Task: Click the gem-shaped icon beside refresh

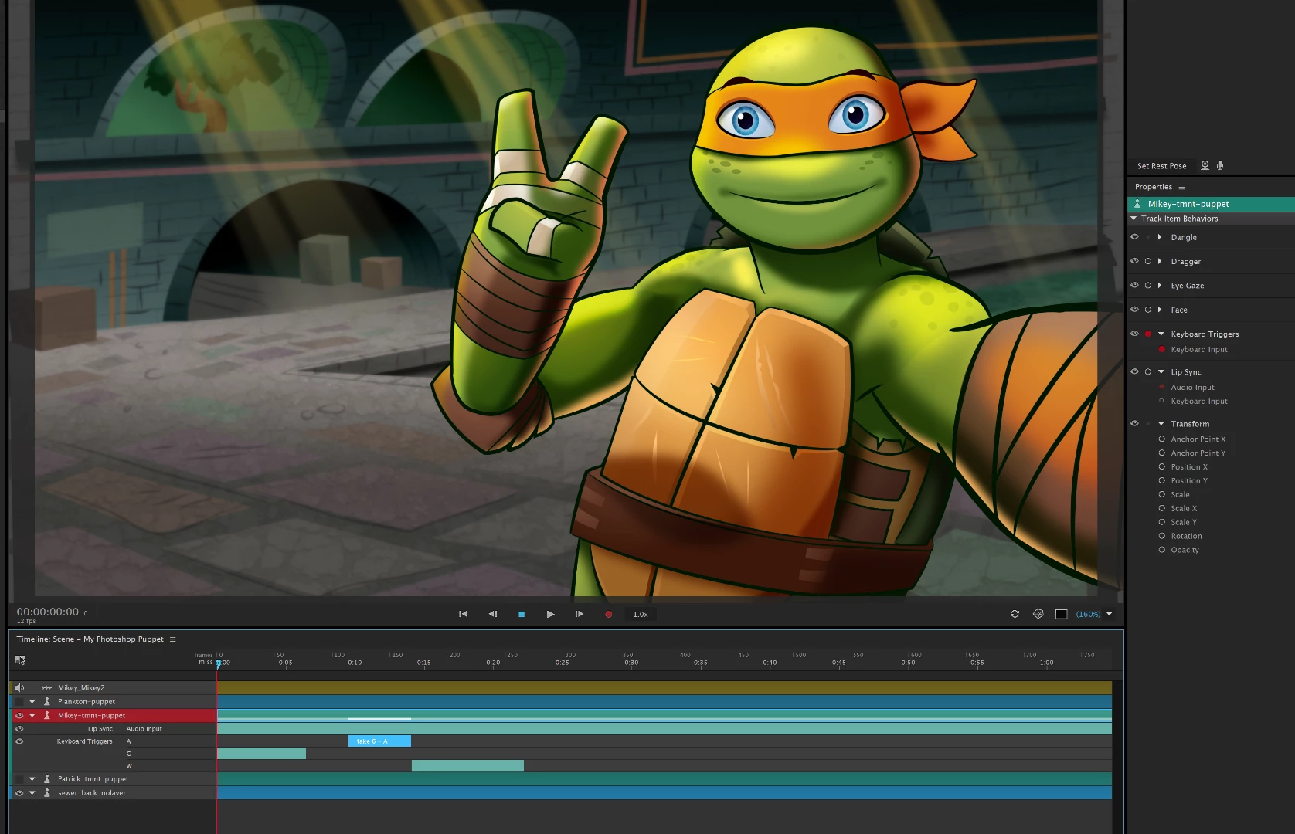Action: coord(1038,614)
